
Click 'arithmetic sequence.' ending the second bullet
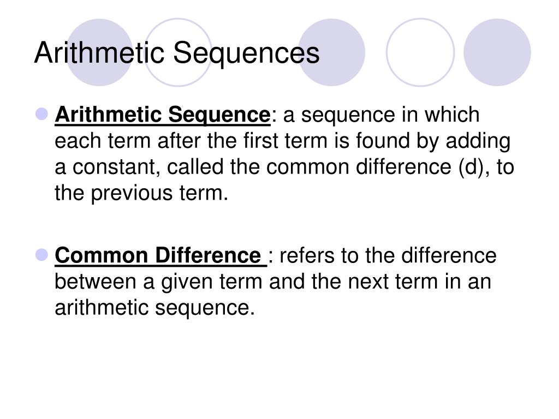point(154,308)
